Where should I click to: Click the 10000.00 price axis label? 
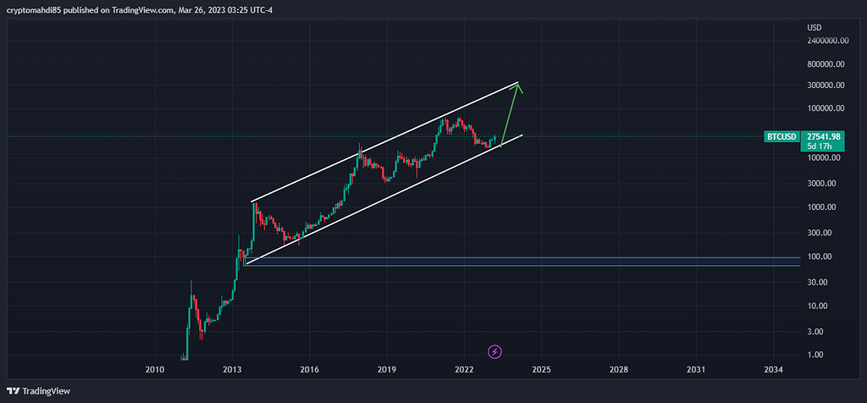click(823, 157)
